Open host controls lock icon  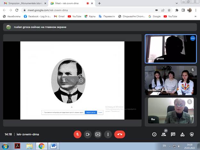(x=192, y=134)
